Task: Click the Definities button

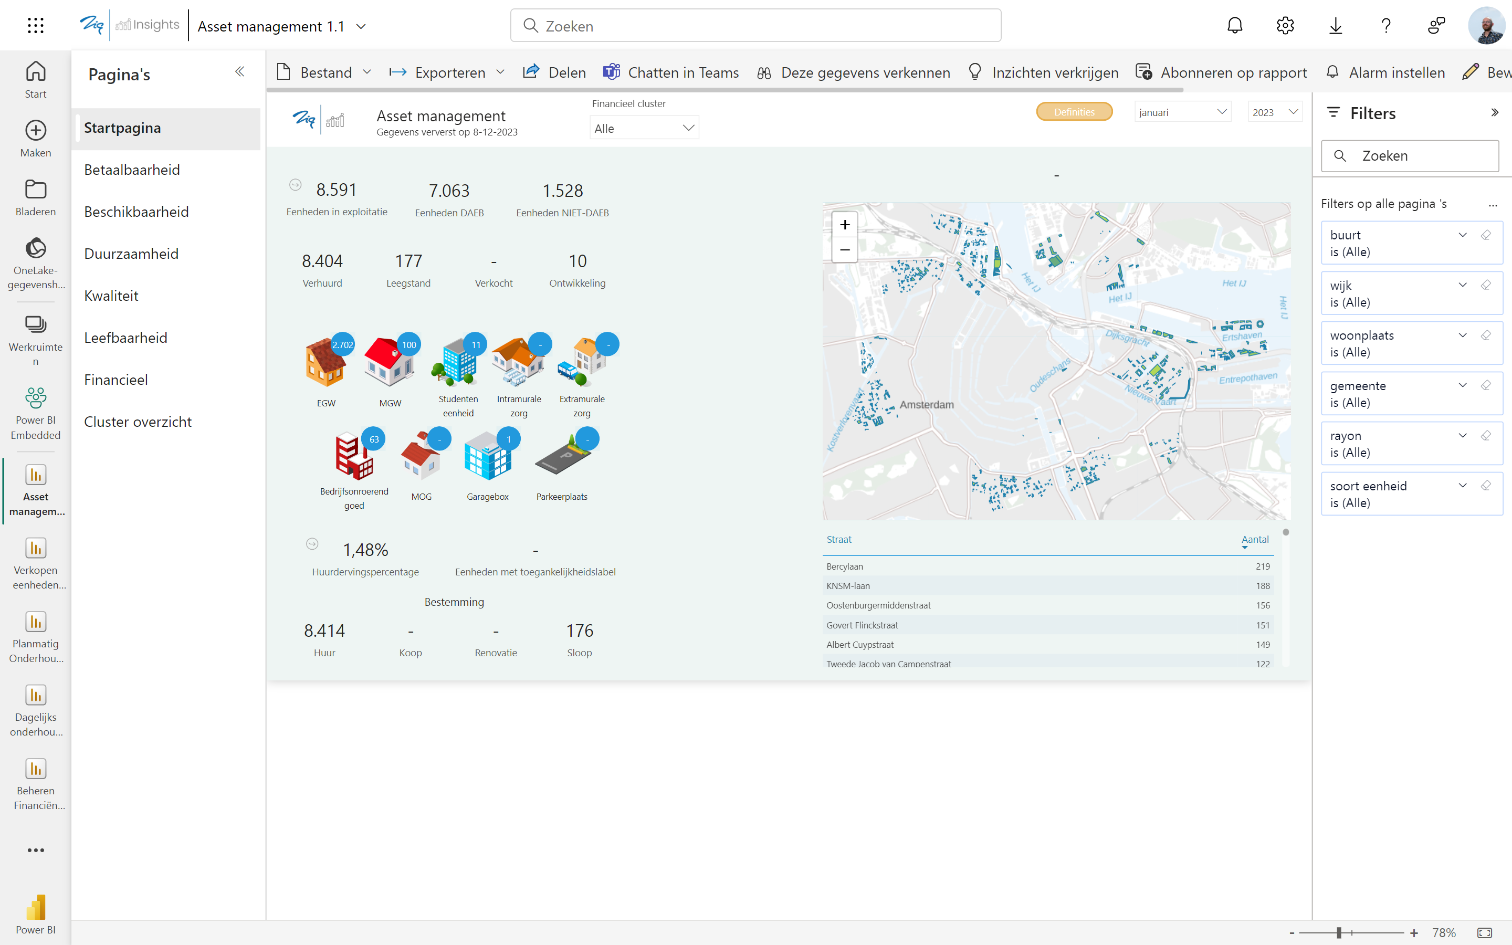Action: (1074, 112)
